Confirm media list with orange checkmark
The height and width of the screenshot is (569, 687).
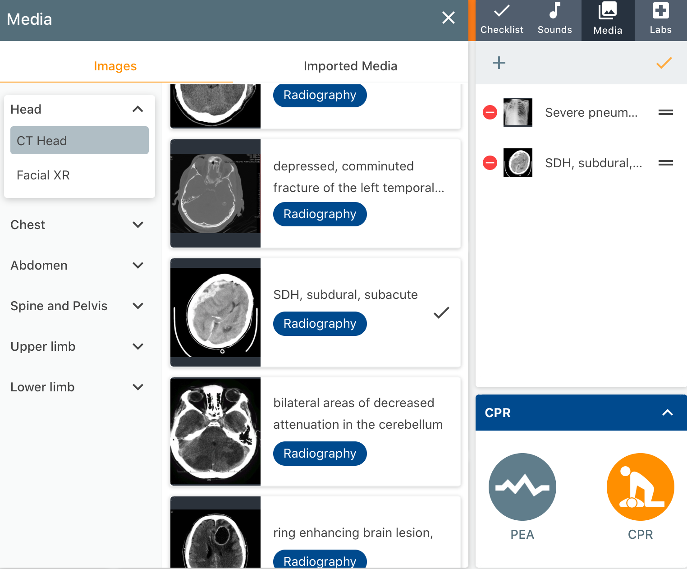[664, 63]
